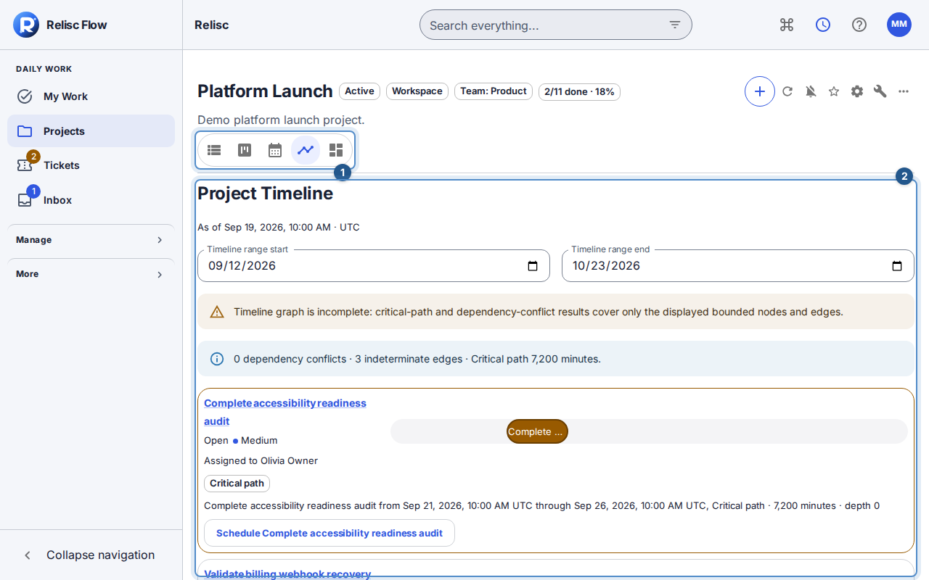Collapse navigation sidebar
This screenshot has height=580, width=929.
pos(91,555)
